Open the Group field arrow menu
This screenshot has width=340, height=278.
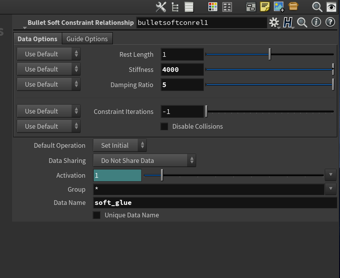pyautogui.click(x=331, y=189)
